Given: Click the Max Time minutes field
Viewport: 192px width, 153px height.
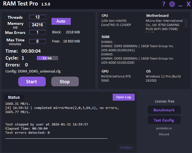Looking at the screenshot, I should pos(37,41).
